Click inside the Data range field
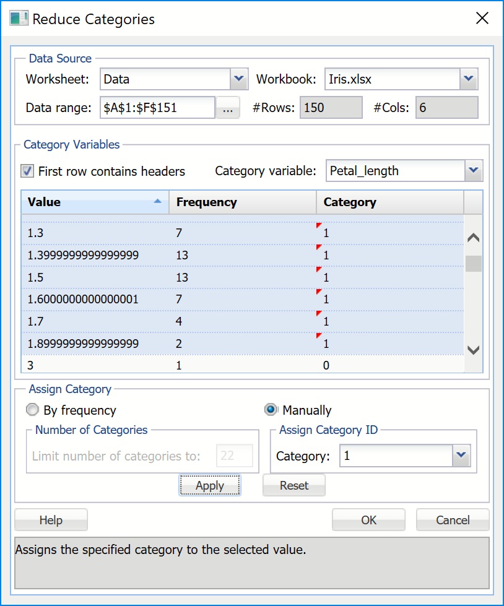This screenshot has width=504, height=606. [x=157, y=108]
